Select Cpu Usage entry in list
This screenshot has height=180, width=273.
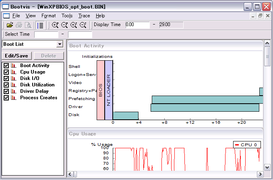click(x=33, y=72)
